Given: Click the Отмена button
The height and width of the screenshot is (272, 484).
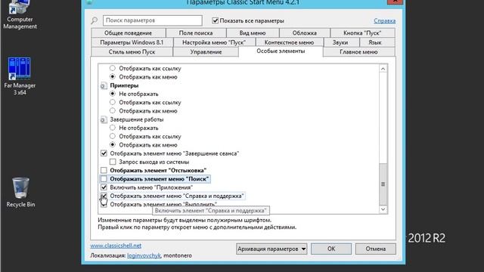Looking at the screenshot, I should [x=376, y=249].
